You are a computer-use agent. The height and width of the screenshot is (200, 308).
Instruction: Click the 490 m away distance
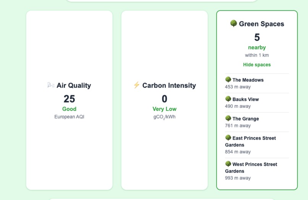click(238, 106)
